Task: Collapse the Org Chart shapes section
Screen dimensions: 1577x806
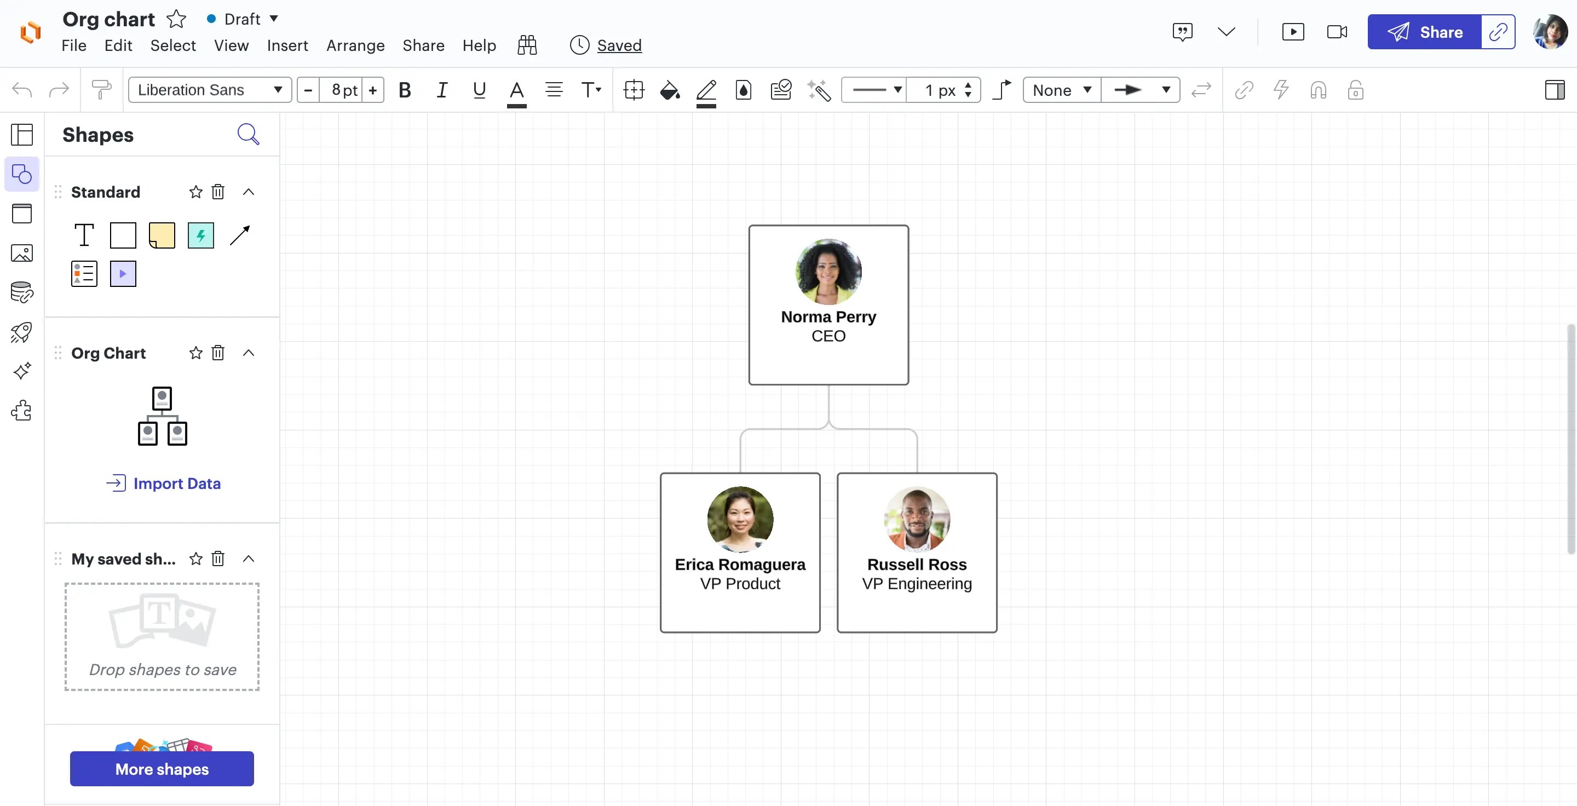Action: click(249, 353)
